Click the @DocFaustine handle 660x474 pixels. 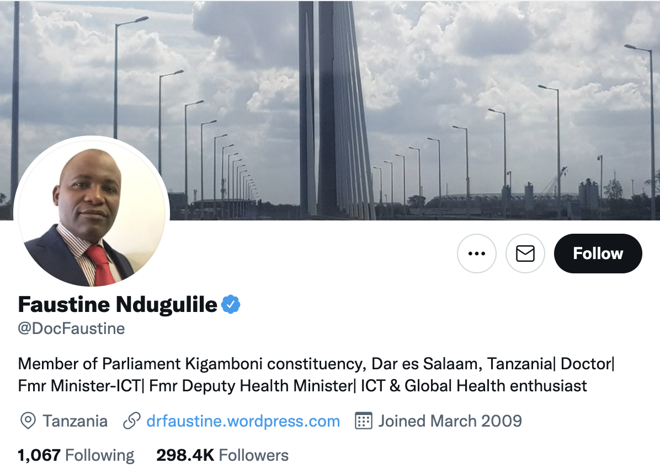(71, 328)
